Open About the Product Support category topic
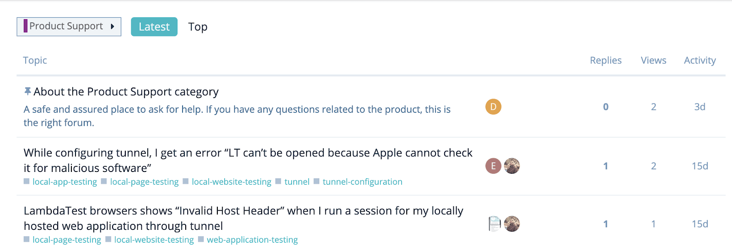The width and height of the screenshot is (732, 249). point(126,92)
